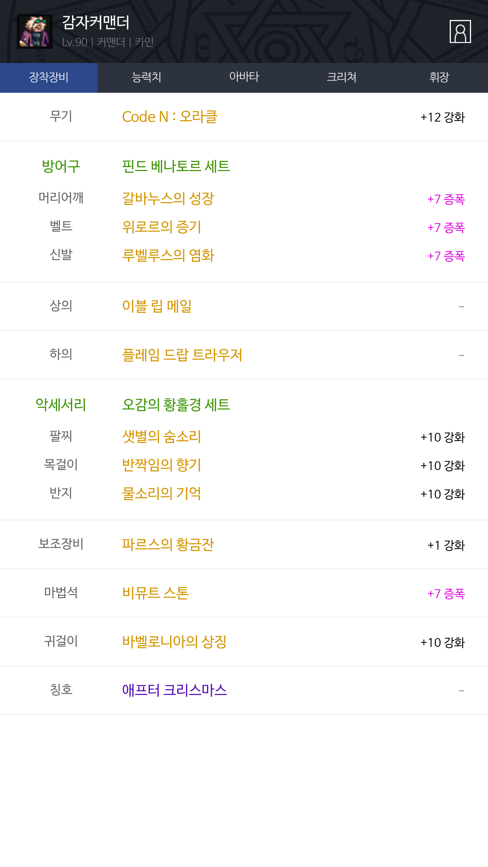The width and height of the screenshot is (488, 867).
Task: Open the 아바타 tab
Action: pos(244,78)
